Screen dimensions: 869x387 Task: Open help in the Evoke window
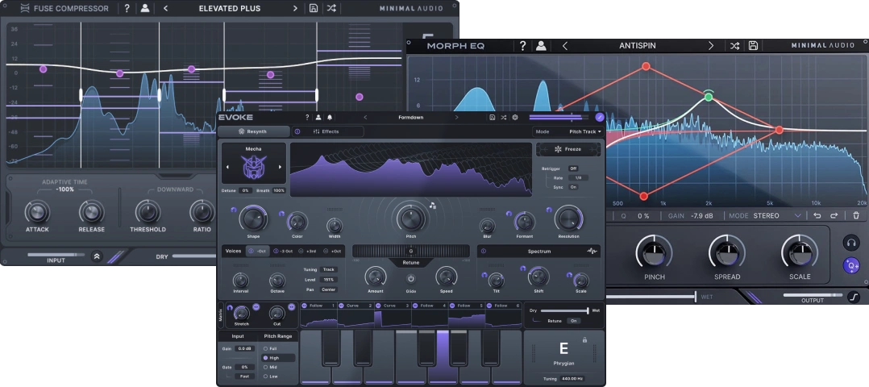click(x=307, y=118)
